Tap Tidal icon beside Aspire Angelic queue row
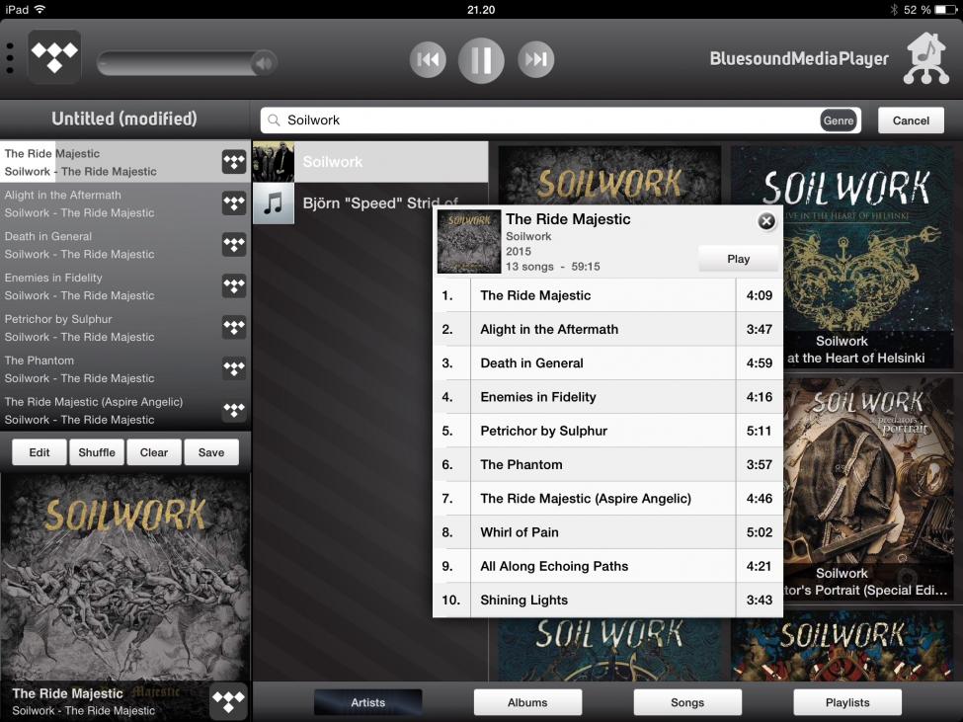 [234, 410]
